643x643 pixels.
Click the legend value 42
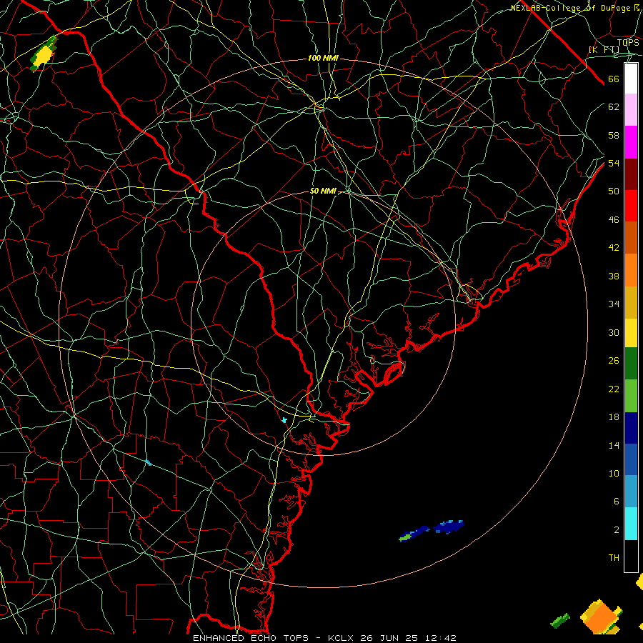pos(614,248)
